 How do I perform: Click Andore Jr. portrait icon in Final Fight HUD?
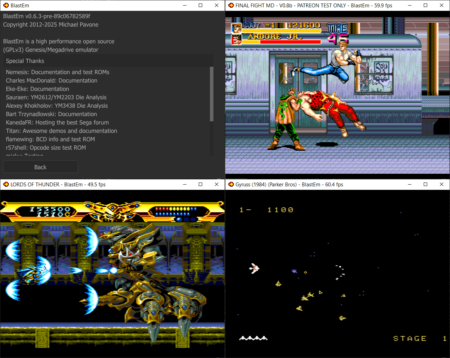[237, 39]
